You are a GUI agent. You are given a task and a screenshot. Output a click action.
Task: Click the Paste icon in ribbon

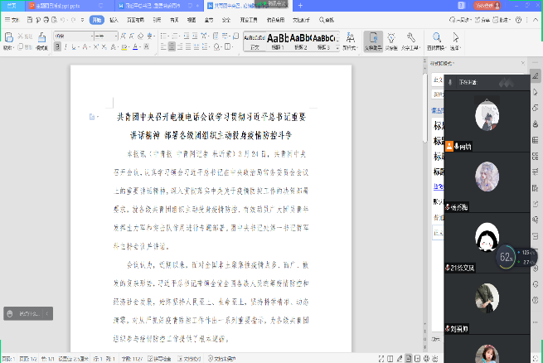(8, 38)
